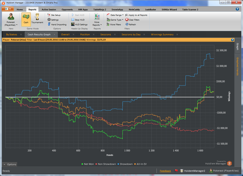The width and height of the screenshot is (243, 176).
Task: Select Cash game mode
Action: click(x=26, y=19)
